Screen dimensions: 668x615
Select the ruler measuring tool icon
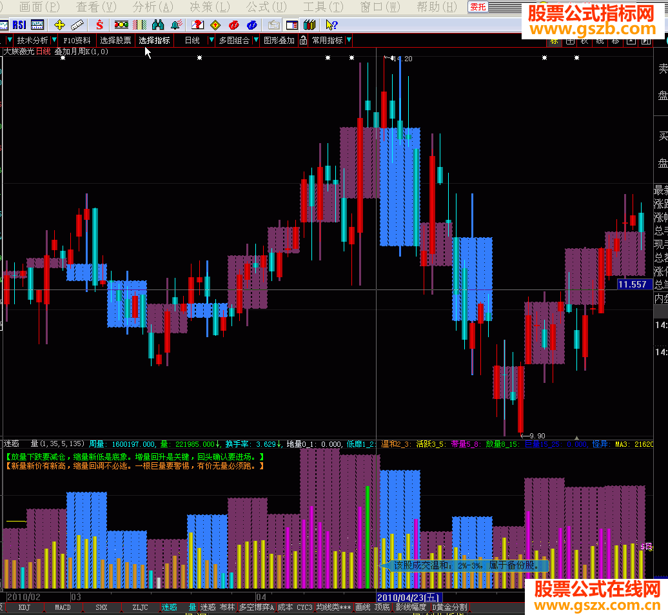click(77, 25)
